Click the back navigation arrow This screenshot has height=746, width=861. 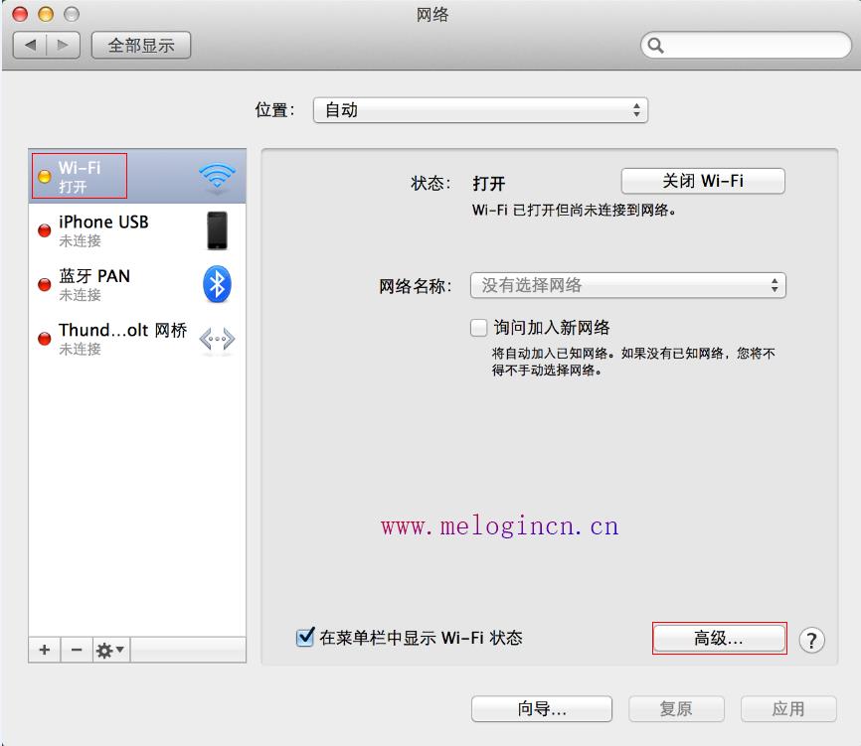click(30, 45)
